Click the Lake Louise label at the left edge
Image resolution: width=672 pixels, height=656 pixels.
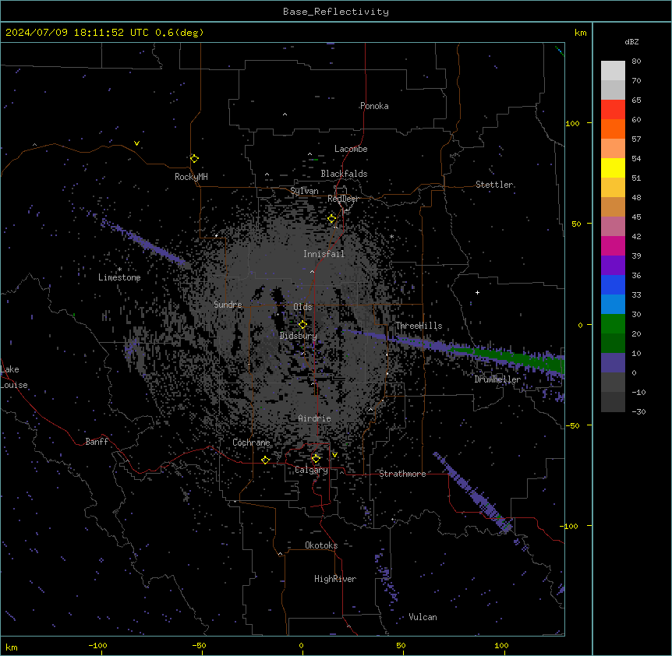point(14,377)
